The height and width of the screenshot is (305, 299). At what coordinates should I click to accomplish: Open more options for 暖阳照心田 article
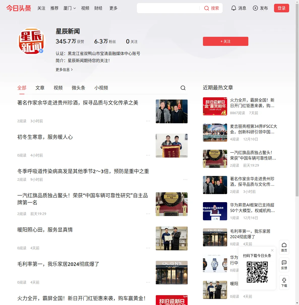pyautogui.click(x=148, y=248)
